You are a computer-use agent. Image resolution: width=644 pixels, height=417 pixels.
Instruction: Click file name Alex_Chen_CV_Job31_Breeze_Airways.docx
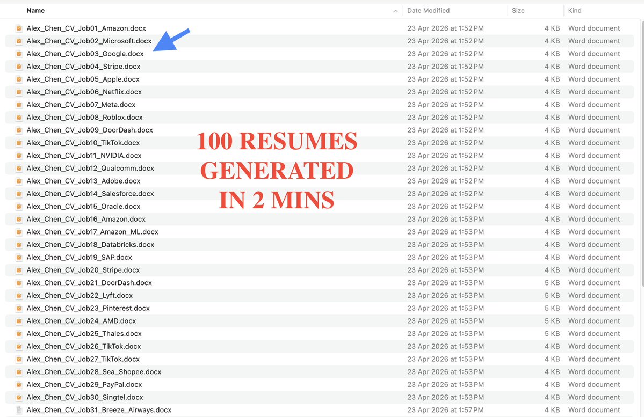pyautogui.click(x=99, y=410)
